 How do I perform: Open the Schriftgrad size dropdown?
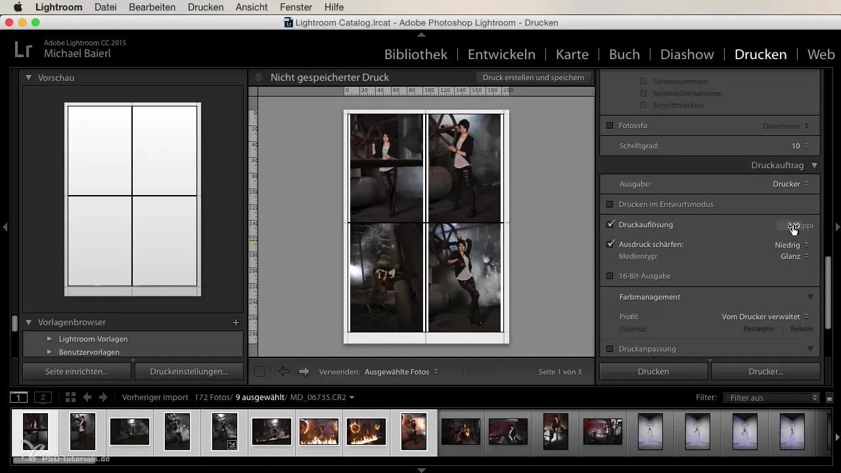click(800, 146)
